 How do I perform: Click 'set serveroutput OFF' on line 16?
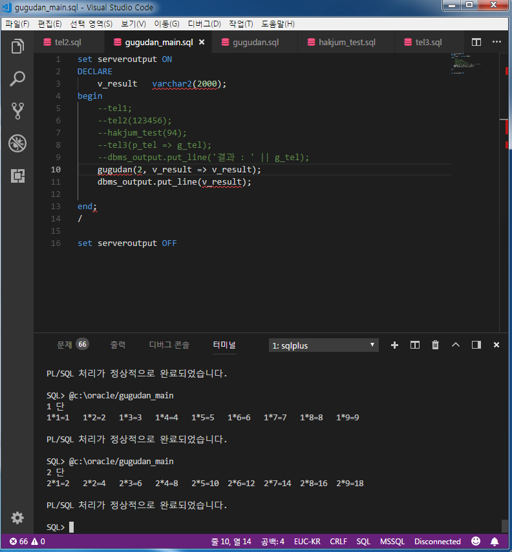127,243
